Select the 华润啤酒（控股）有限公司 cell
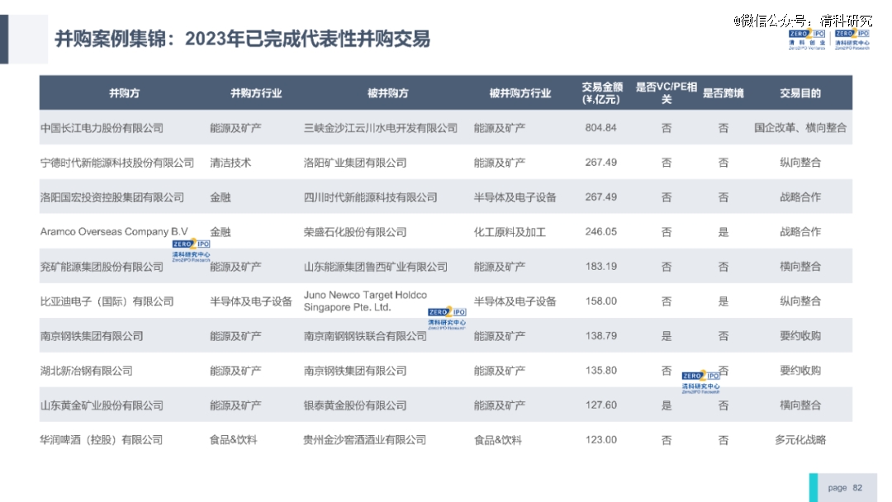This screenshot has height=502, width=892. click(x=102, y=440)
